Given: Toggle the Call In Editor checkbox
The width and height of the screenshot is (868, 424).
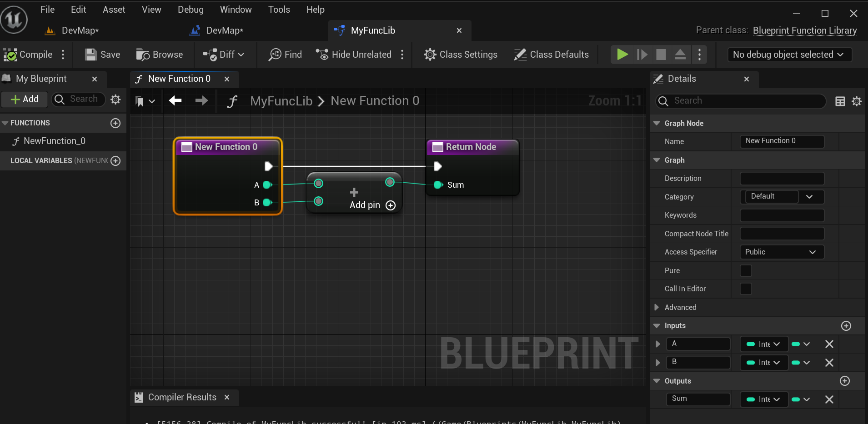Looking at the screenshot, I should pyautogui.click(x=746, y=289).
